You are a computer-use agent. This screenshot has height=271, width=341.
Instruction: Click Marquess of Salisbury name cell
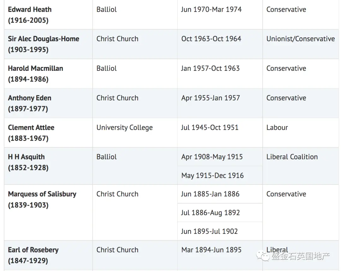click(x=48, y=212)
